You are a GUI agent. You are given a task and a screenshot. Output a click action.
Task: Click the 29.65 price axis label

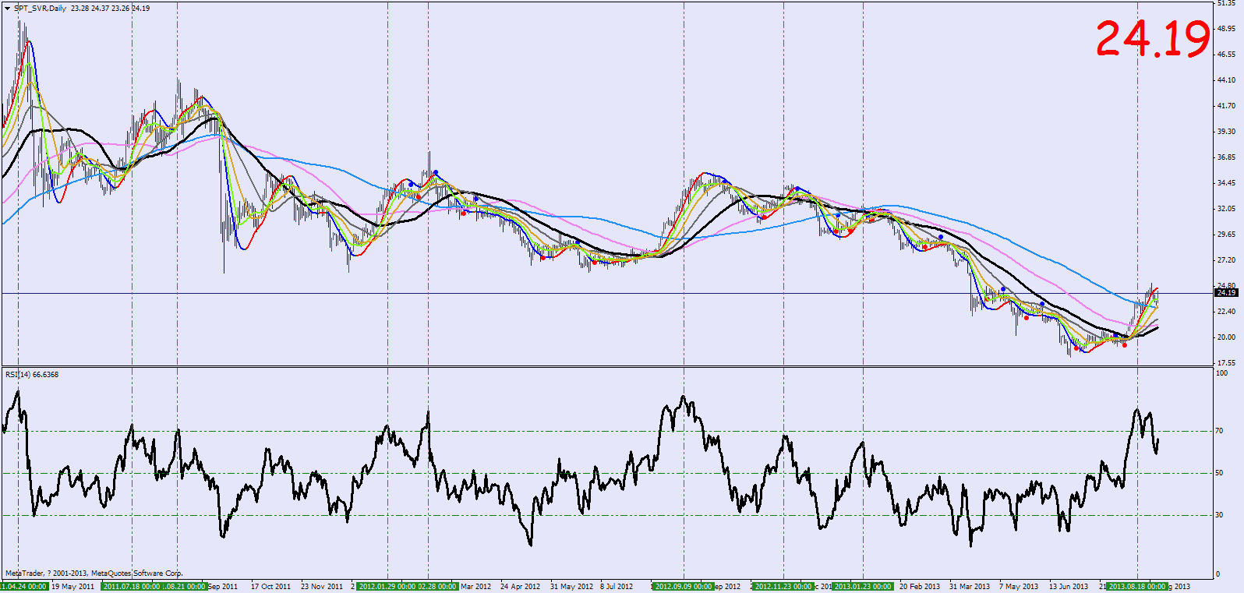click(1226, 235)
